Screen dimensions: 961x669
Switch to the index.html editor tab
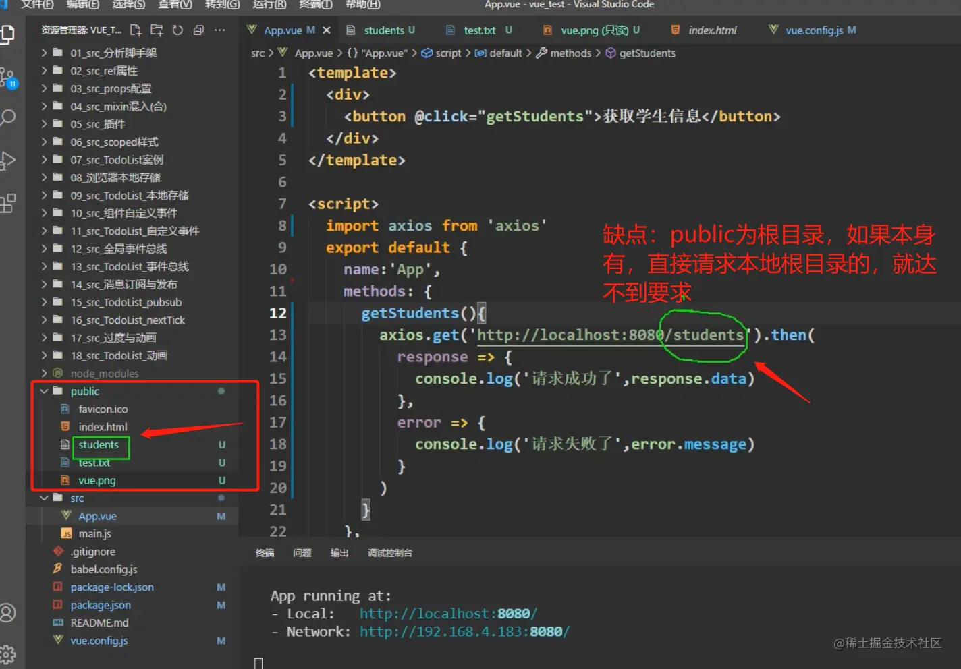click(x=712, y=30)
